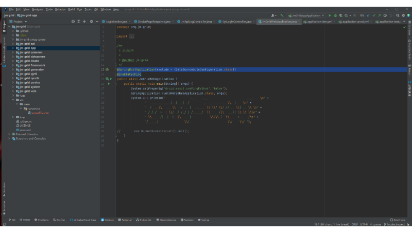Image resolution: width=412 pixels, height=233 pixels.
Task: Click the UTF-8 encoding in status bar
Action: point(364,225)
